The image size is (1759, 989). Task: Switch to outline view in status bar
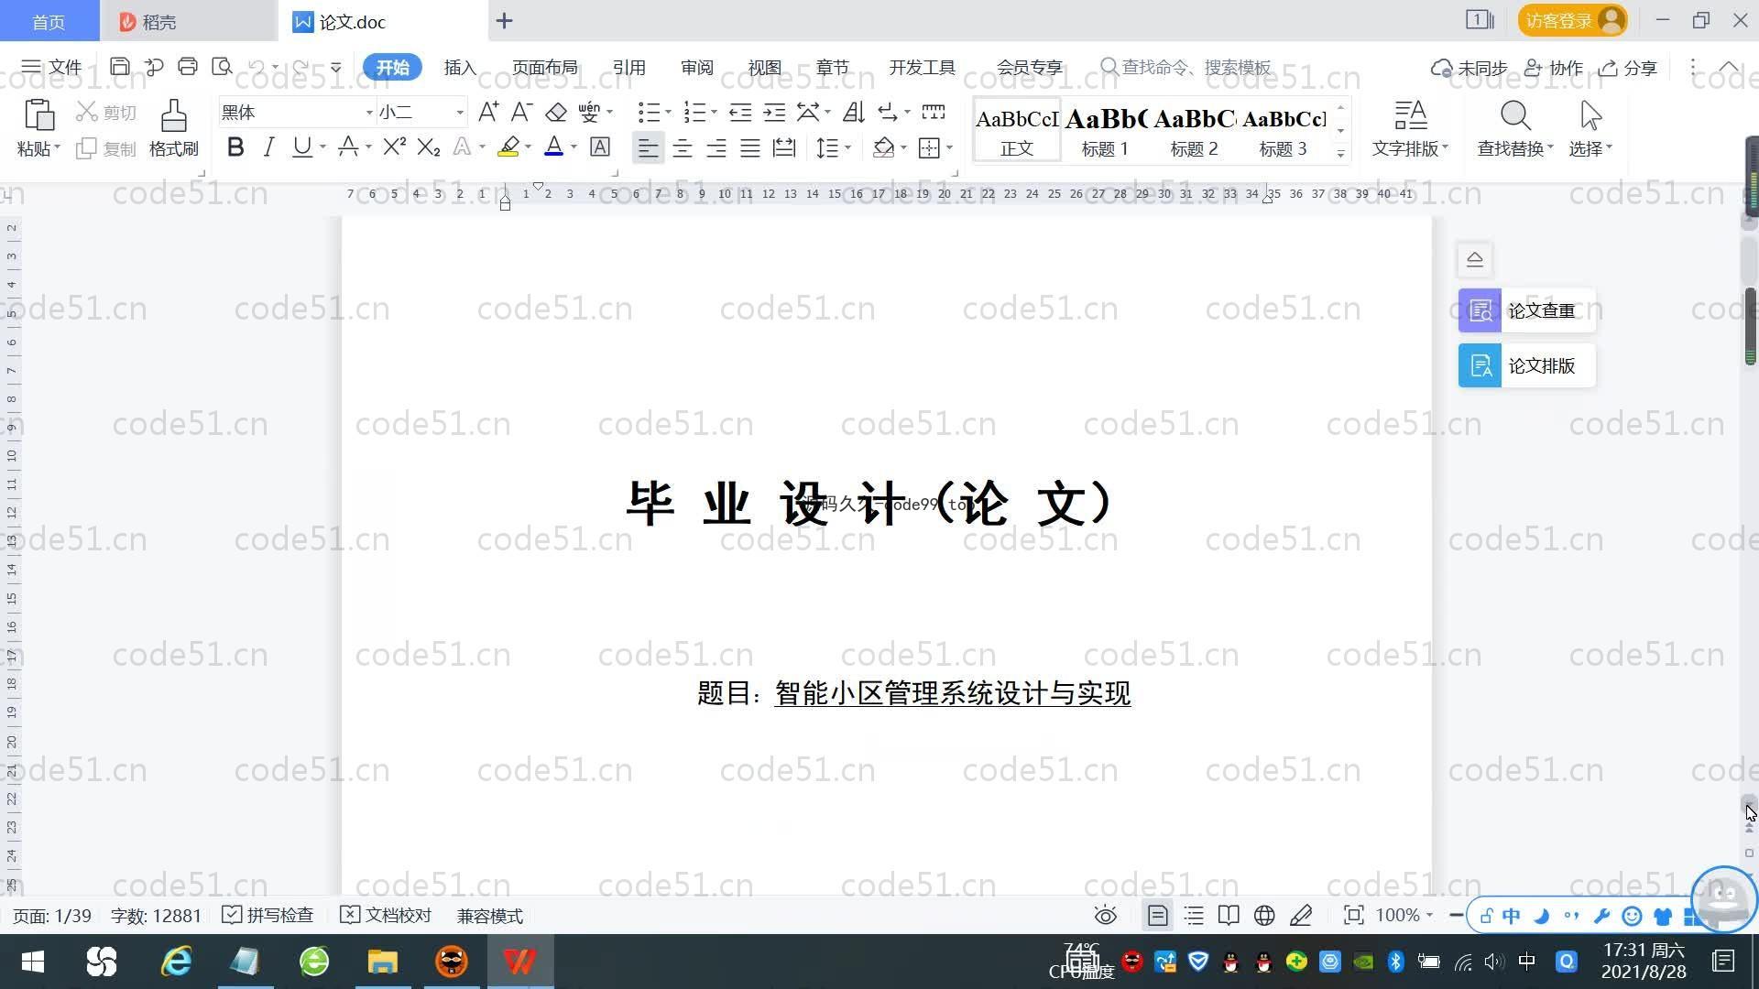click(1194, 916)
